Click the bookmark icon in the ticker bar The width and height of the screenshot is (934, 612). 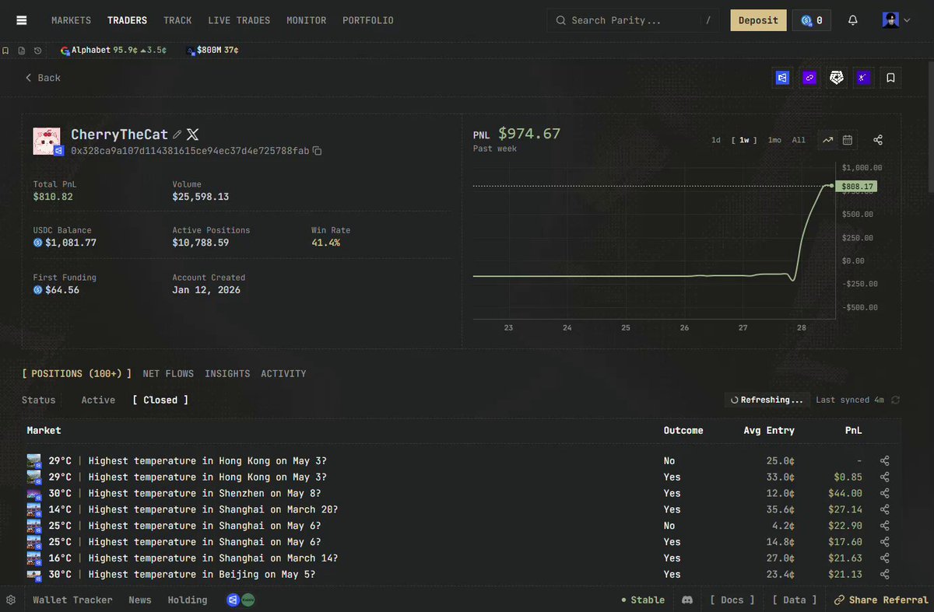click(x=5, y=51)
